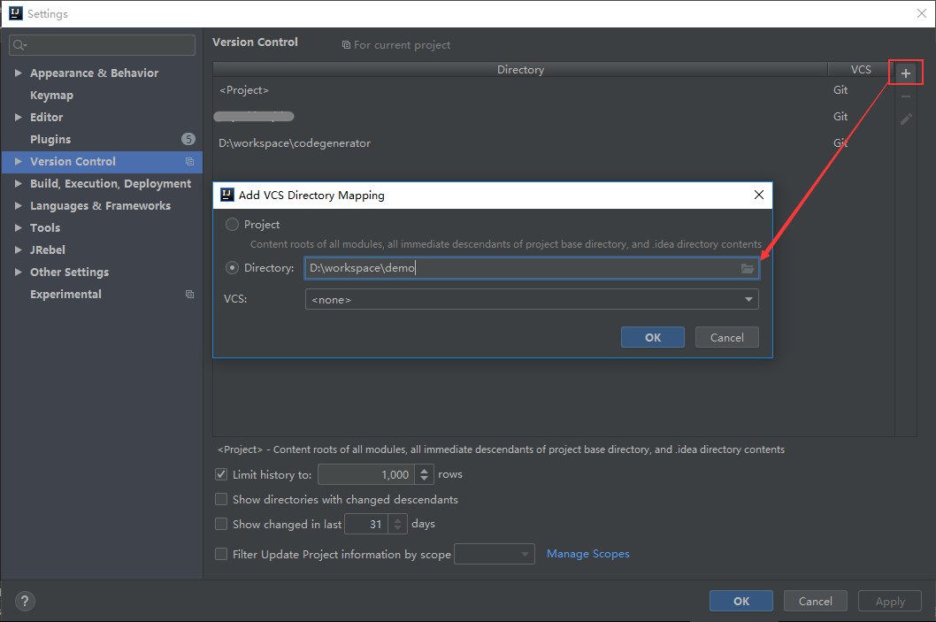
Task: Expand the Appearance & Behavior section
Action: (19, 72)
